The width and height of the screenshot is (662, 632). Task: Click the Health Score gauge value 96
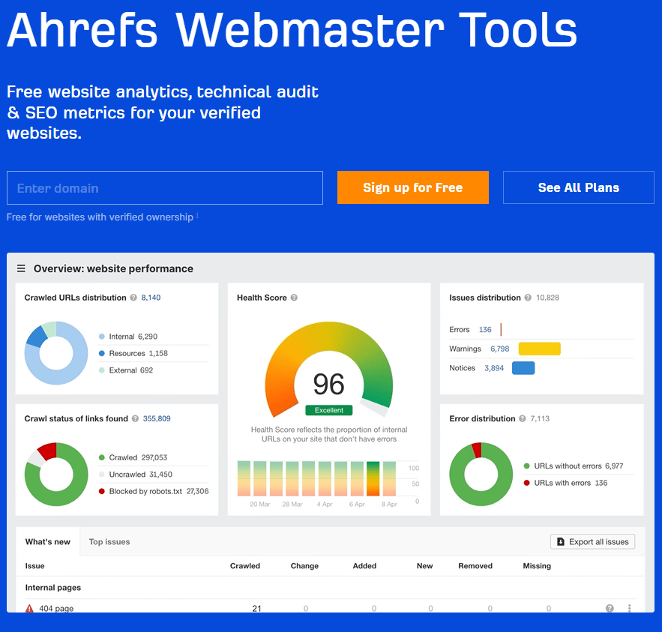click(329, 384)
